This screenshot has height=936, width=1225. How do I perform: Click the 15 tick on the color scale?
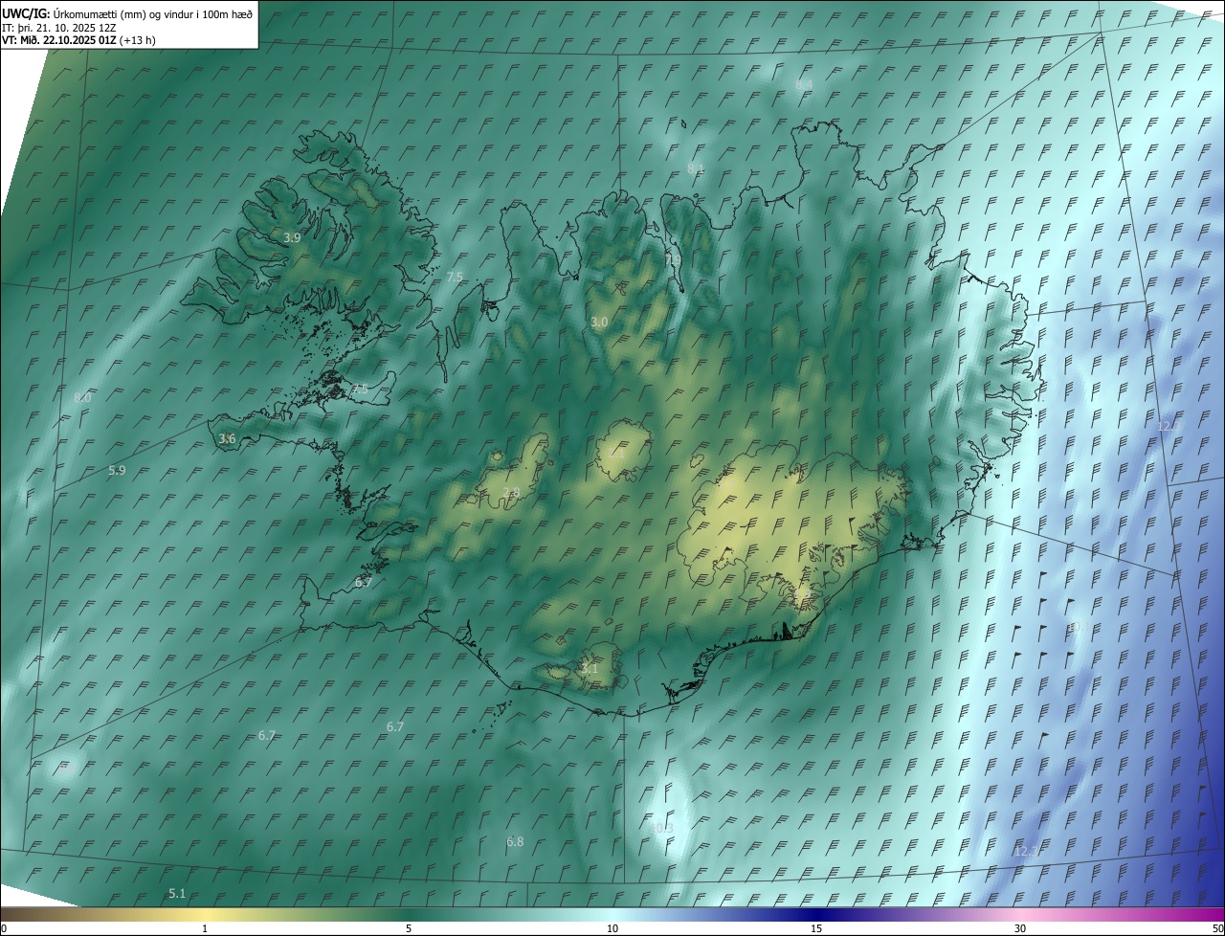pos(816,929)
